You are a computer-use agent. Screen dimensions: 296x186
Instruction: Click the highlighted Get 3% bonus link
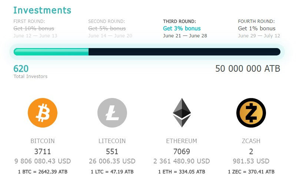pyautogui.click(x=182, y=28)
